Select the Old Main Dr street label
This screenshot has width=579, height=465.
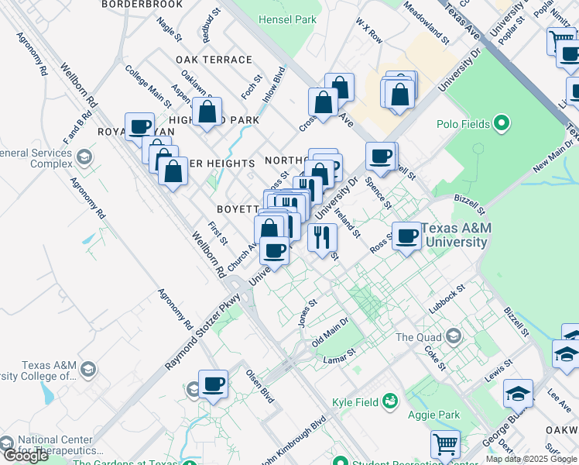click(x=330, y=332)
